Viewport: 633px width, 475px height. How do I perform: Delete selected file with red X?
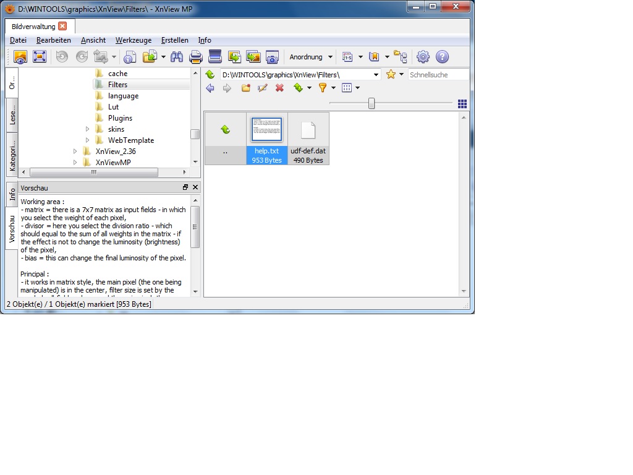pyautogui.click(x=279, y=88)
